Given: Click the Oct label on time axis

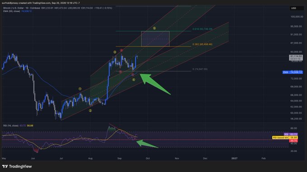Looking at the screenshot, I should [148, 158].
